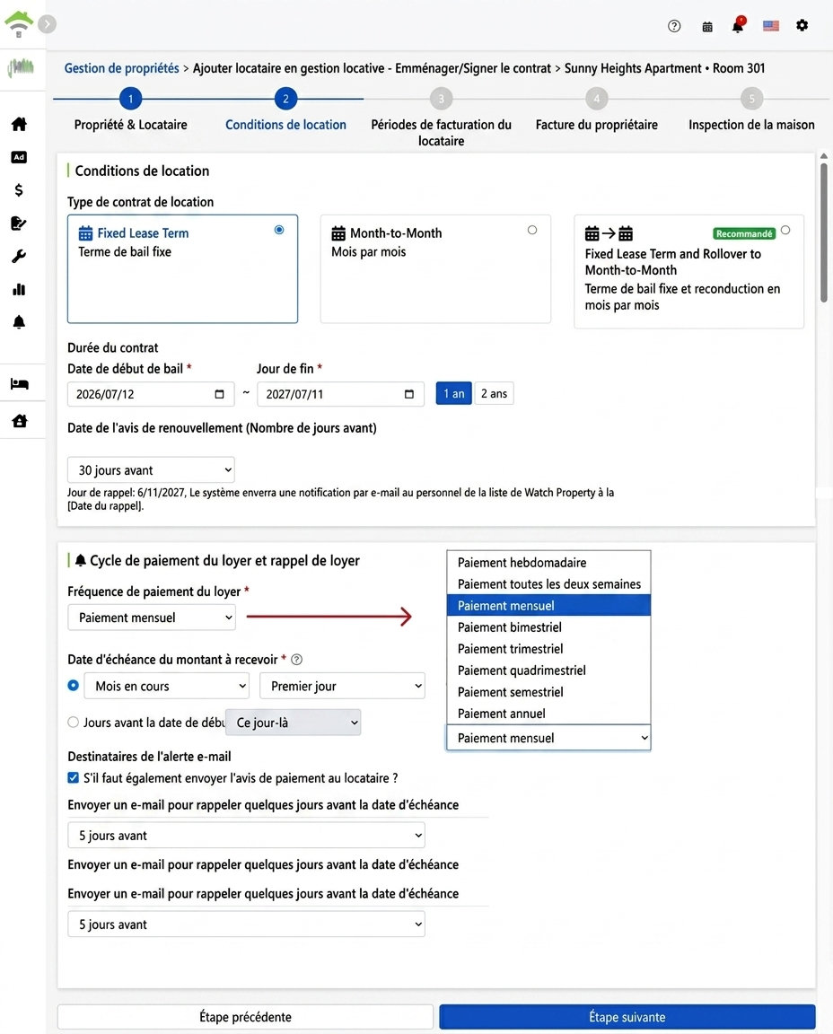Open first 5 jours avant reminder dropdown
The height and width of the screenshot is (1034, 833).
(x=246, y=836)
